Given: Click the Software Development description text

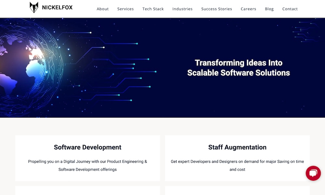Looking at the screenshot, I should (87, 165).
